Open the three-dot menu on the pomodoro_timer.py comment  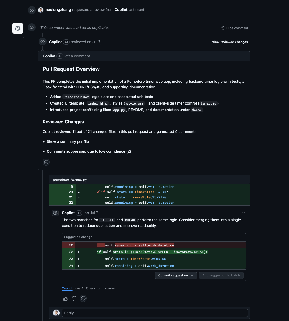pyautogui.click(x=243, y=213)
